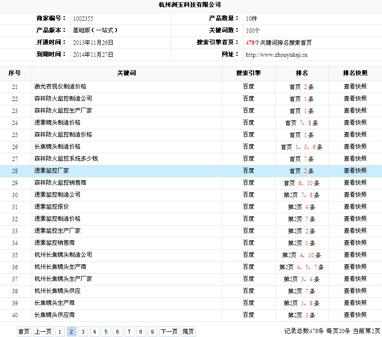Image resolution: width=382 pixels, height=337 pixels.
Task: View 查看快照 for row 23
Action: point(355,111)
